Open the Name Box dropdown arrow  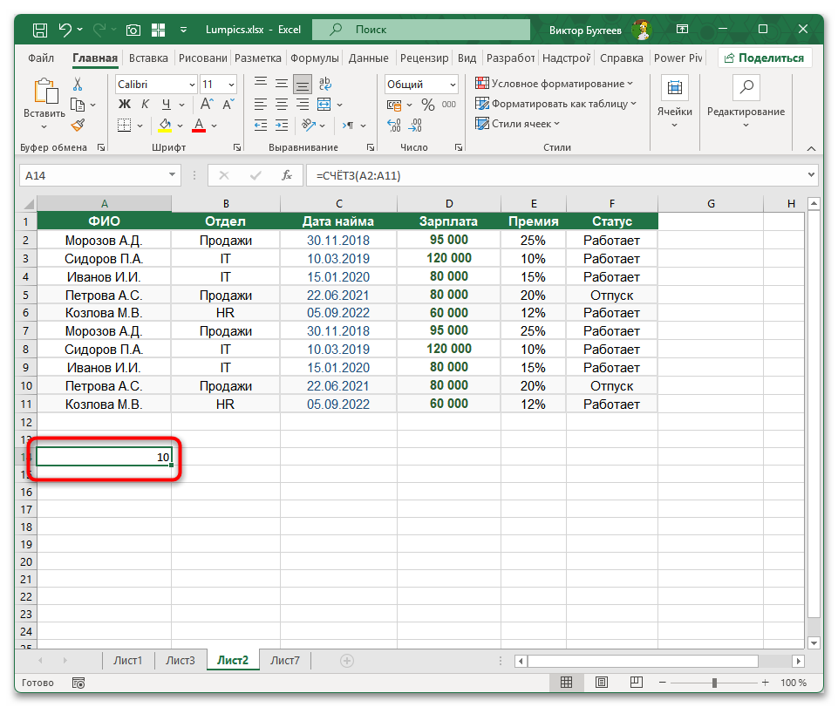click(172, 174)
